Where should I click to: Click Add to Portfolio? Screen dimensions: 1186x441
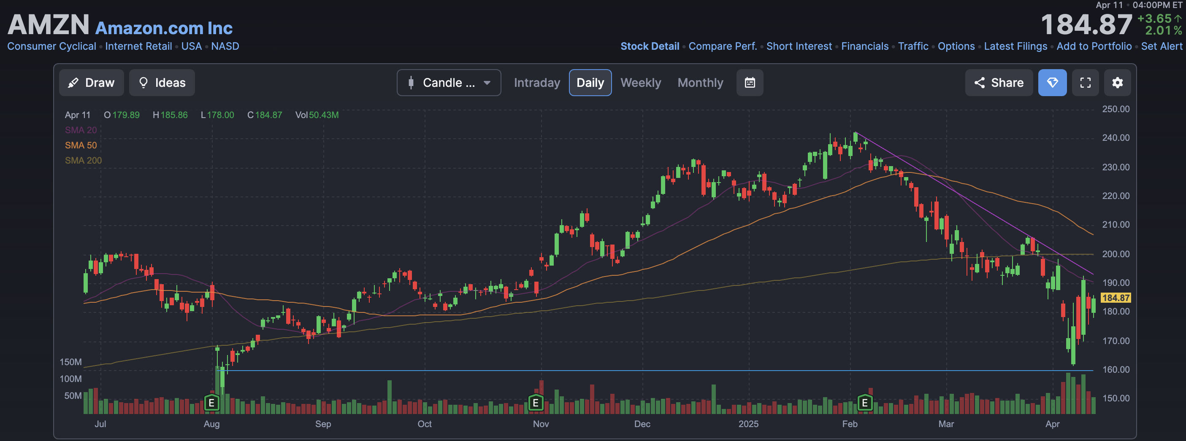point(1094,46)
